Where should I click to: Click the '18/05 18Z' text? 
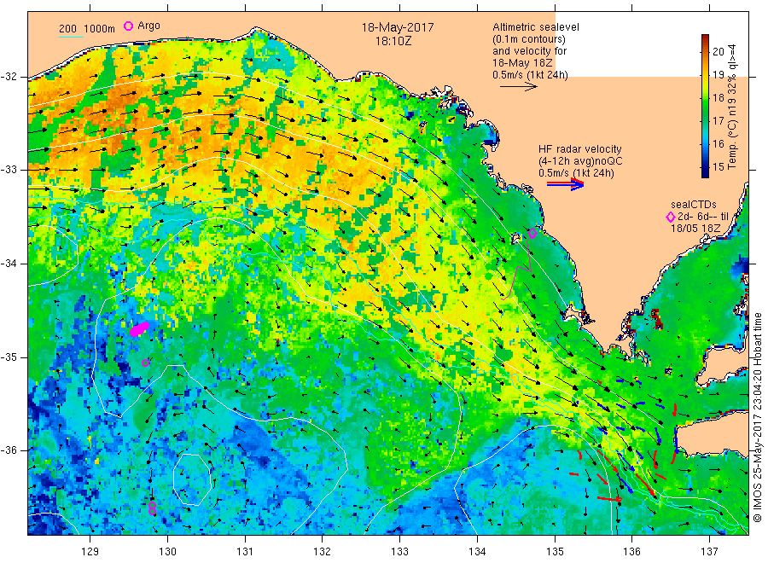(x=695, y=228)
